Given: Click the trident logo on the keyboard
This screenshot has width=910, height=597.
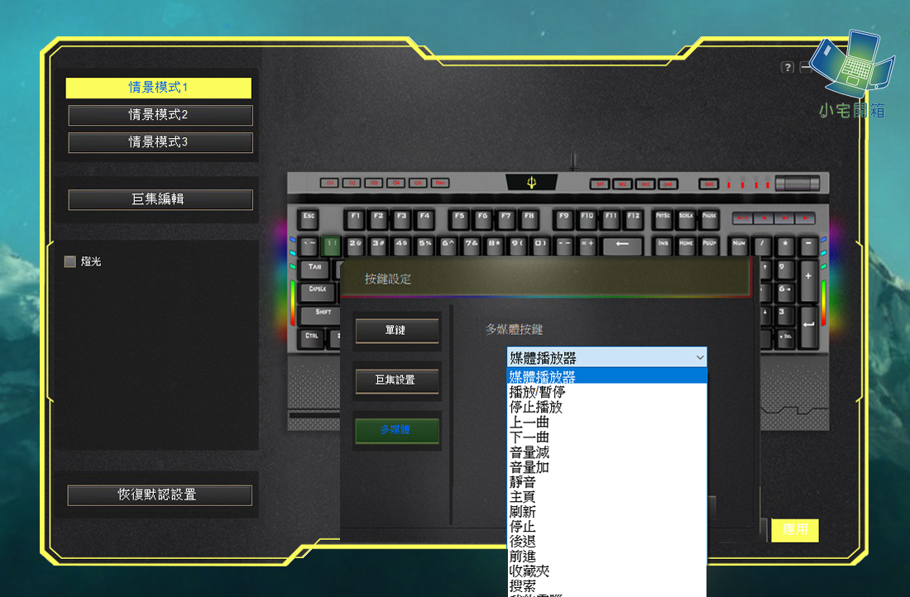Looking at the screenshot, I should 531,182.
